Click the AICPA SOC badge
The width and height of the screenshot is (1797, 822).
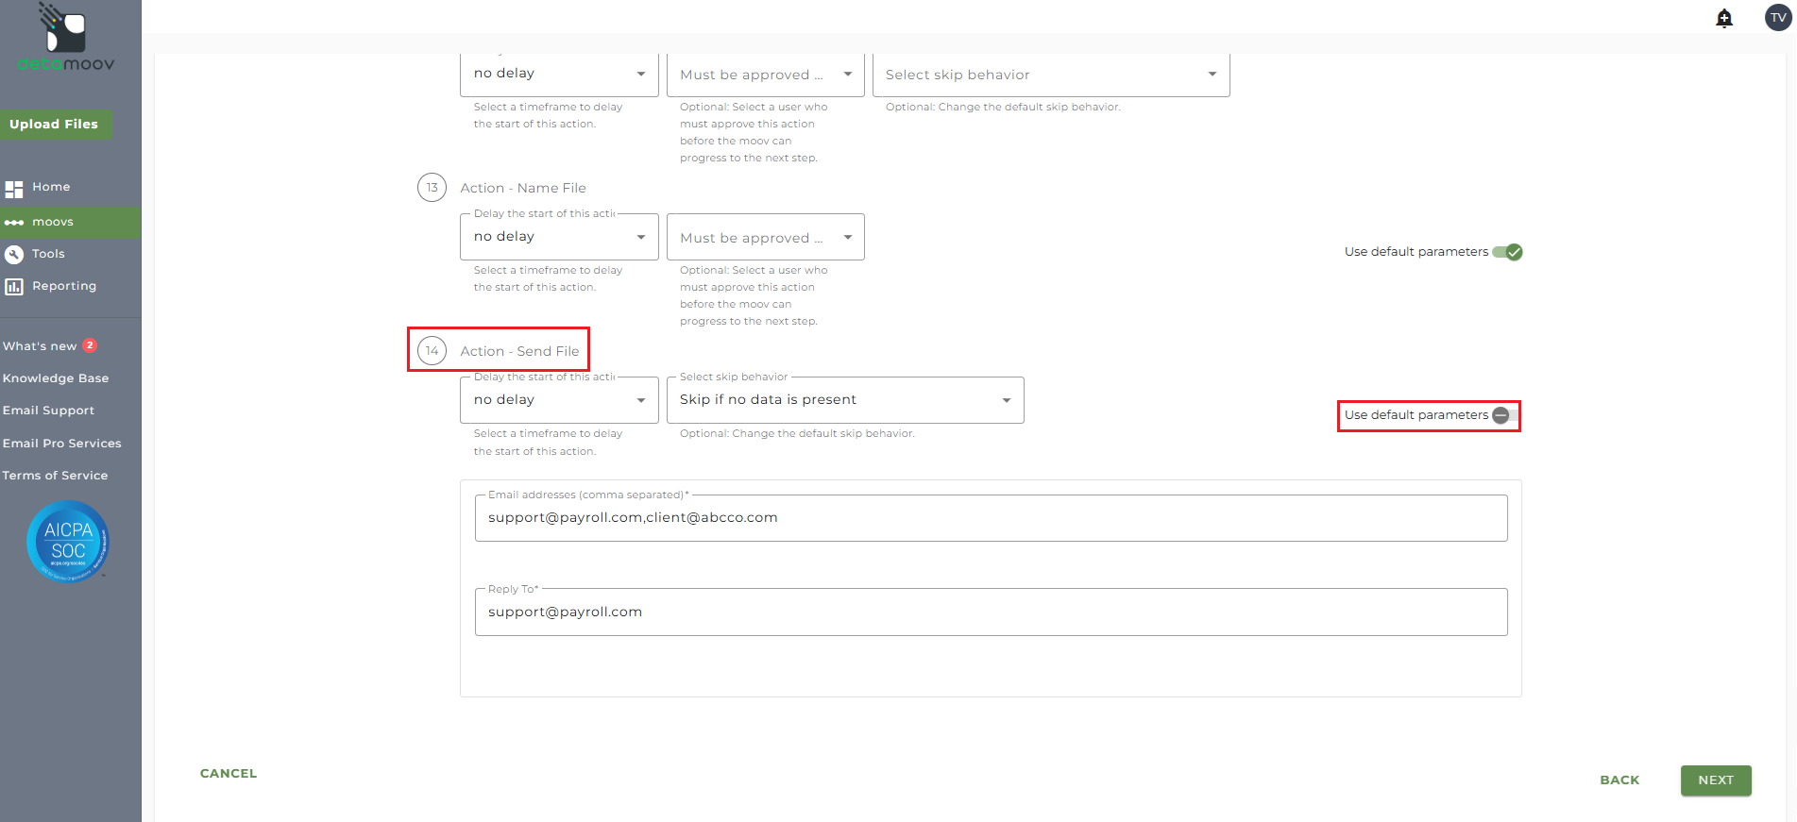click(x=68, y=541)
